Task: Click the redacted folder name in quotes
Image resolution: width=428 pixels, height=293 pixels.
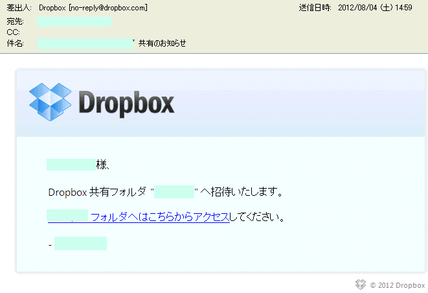Action: pos(174,192)
